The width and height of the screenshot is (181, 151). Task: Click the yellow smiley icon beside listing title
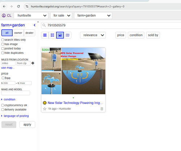coord(45,103)
